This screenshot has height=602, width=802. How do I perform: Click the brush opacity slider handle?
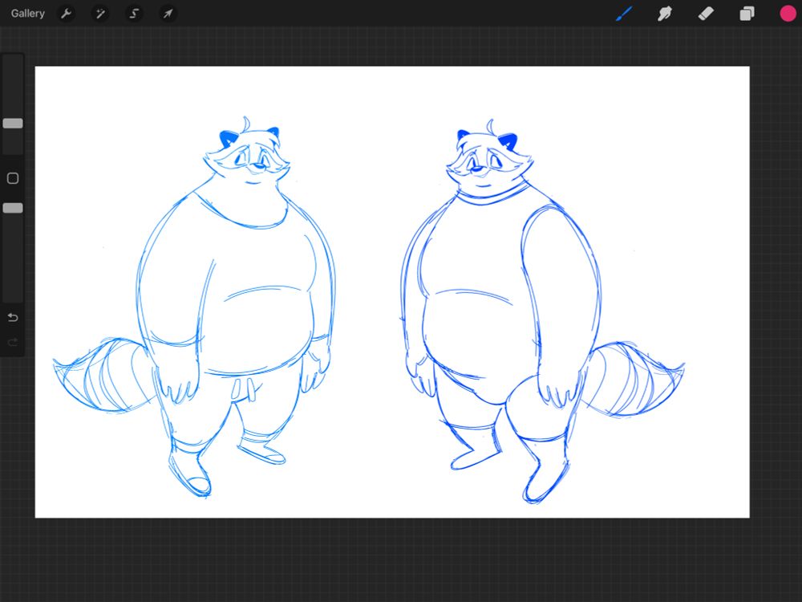point(13,208)
